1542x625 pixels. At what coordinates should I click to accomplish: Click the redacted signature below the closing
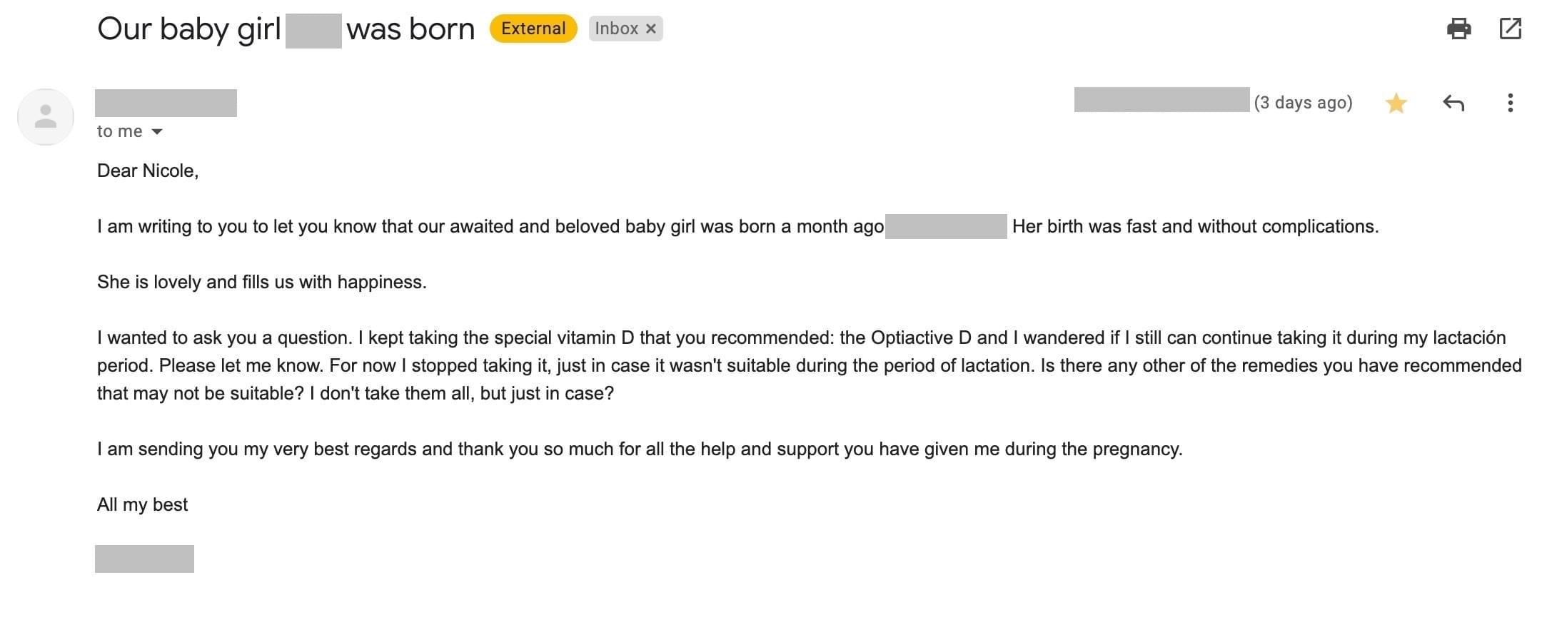point(144,559)
